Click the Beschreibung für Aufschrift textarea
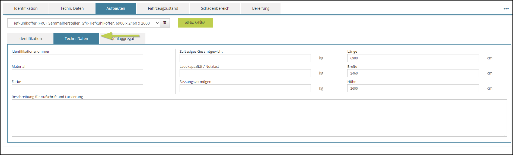513x155 pixels. tap(259, 118)
